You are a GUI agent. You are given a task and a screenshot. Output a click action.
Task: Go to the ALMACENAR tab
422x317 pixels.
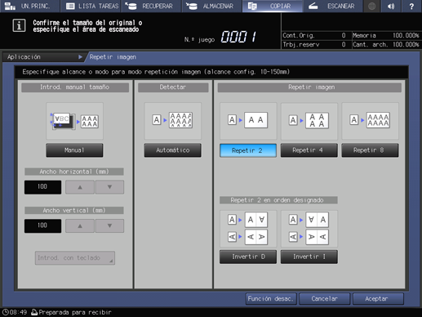(212, 6)
